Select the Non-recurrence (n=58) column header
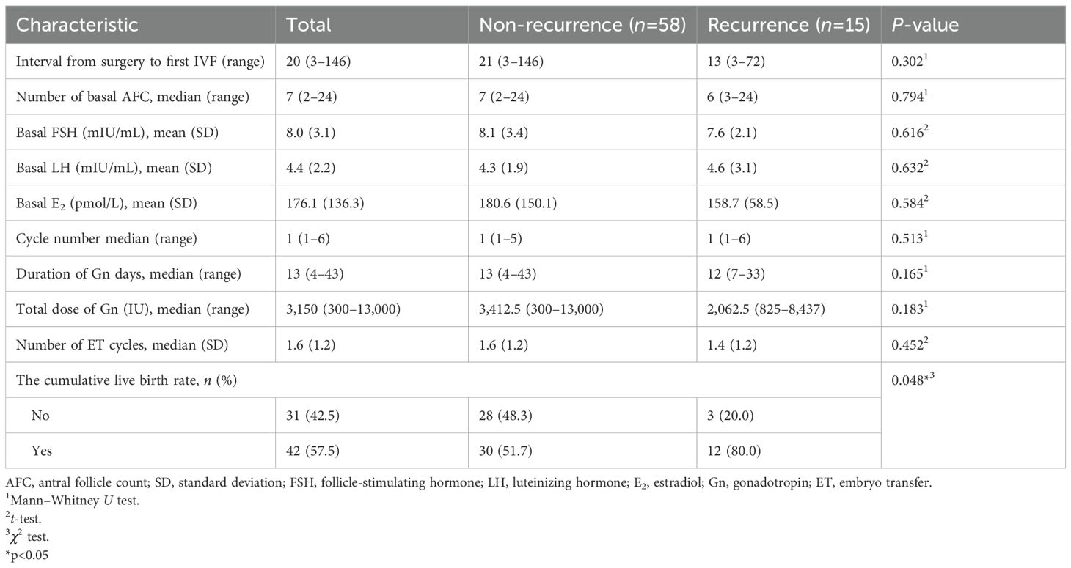1071x568 pixels. point(582,25)
